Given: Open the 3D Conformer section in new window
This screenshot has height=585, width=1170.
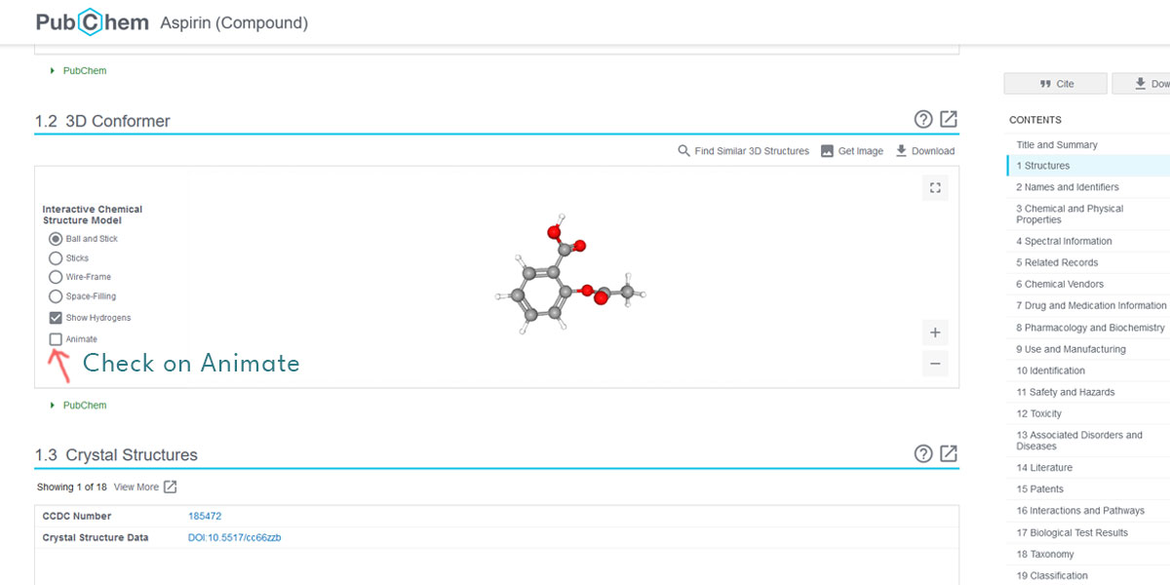Looking at the screenshot, I should 949,119.
